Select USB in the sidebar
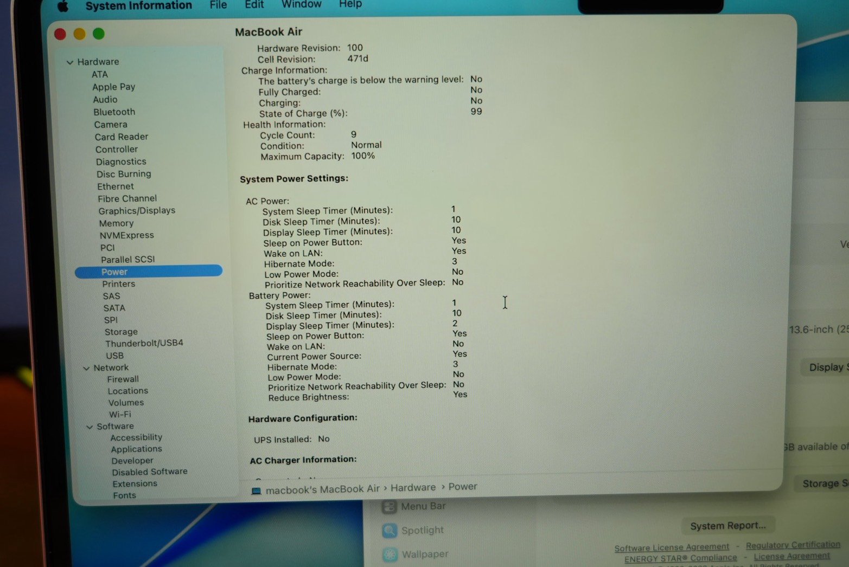 115,356
